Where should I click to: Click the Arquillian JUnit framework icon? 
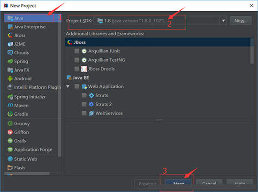(84, 51)
